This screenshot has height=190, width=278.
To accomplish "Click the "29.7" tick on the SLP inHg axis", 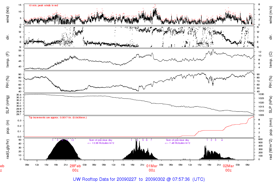I will (x=19, y=114).
